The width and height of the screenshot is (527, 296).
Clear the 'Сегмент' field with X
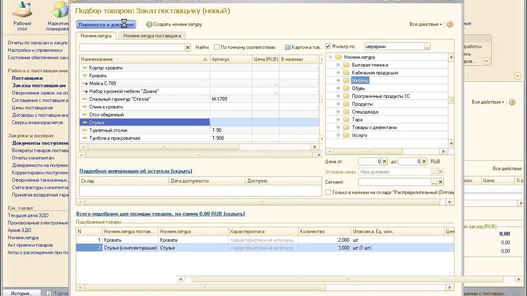tap(441, 182)
